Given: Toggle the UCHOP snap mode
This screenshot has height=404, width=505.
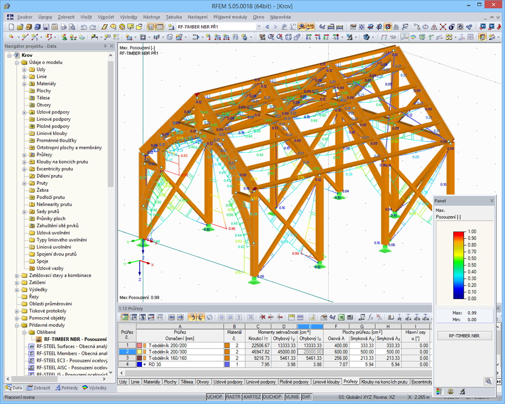Looking at the screenshot, I should [x=215, y=397].
